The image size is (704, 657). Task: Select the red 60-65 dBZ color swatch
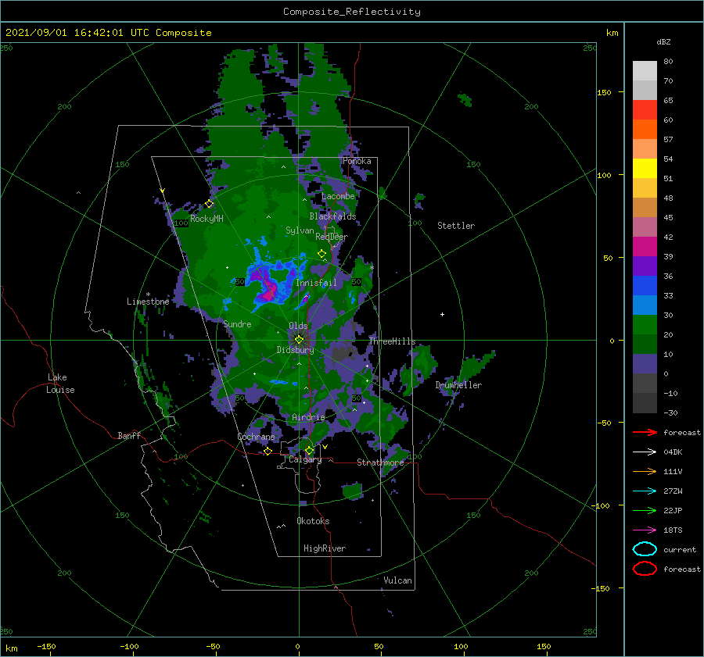645,110
